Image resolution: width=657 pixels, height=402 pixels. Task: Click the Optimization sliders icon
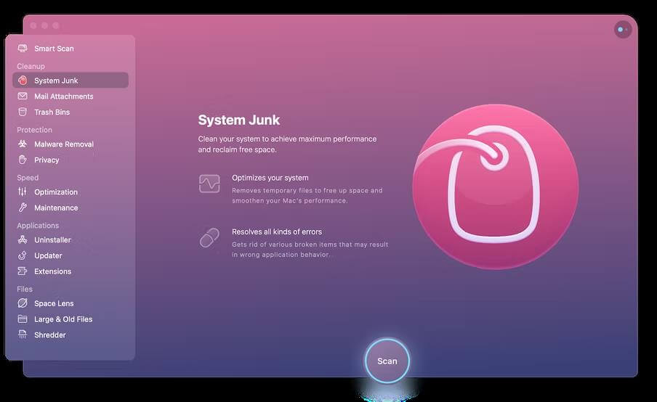pyautogui.click(x=22, y=192)
